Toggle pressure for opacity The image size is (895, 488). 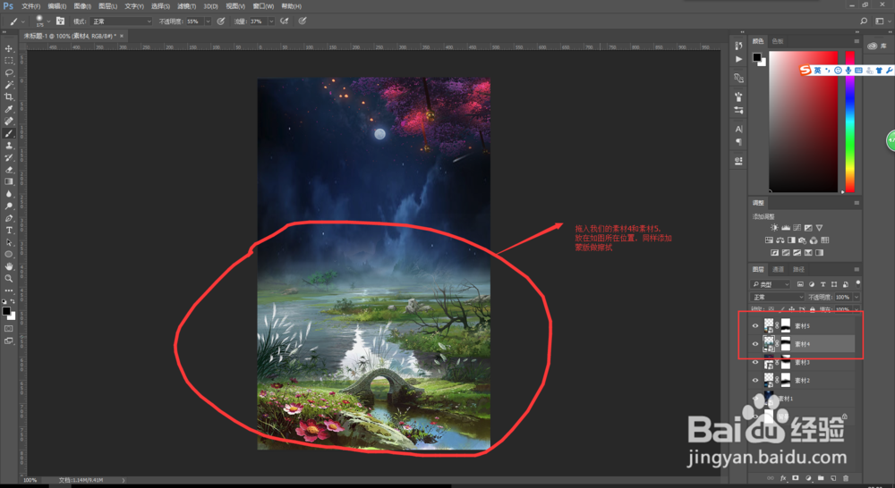pos(221,21)
